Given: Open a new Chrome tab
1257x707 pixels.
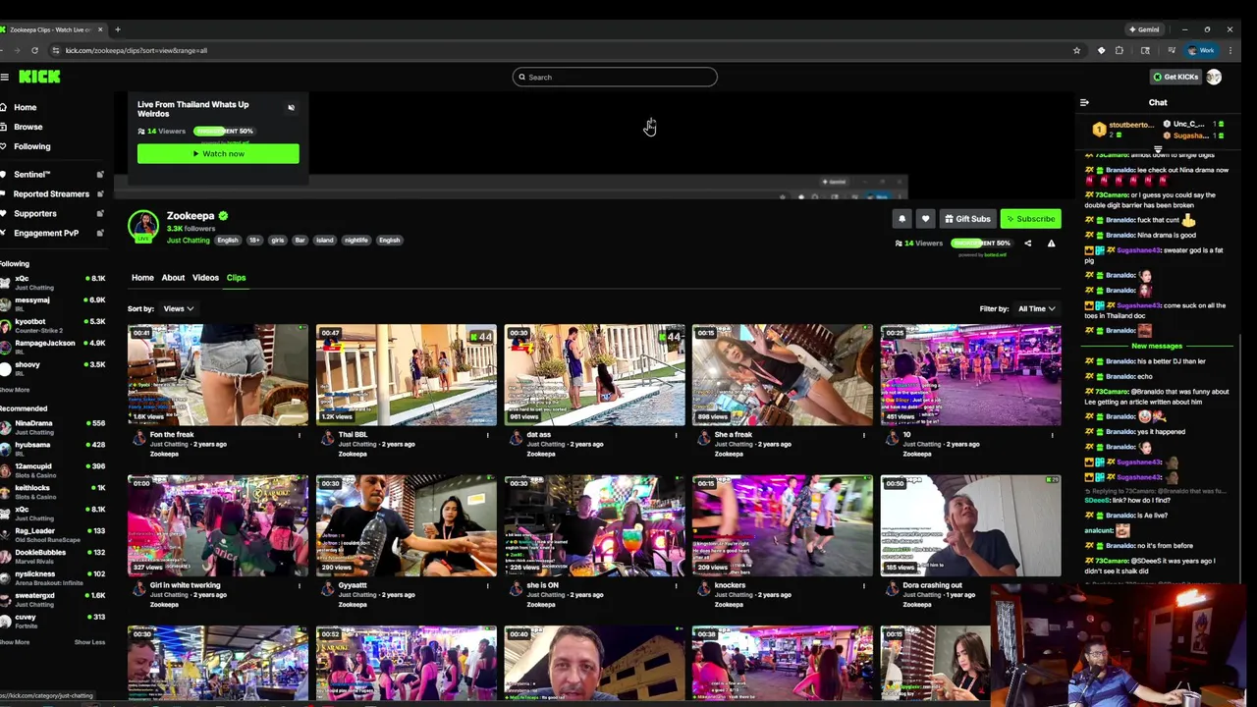Looking at the screenshot, I should click(117, 29).
